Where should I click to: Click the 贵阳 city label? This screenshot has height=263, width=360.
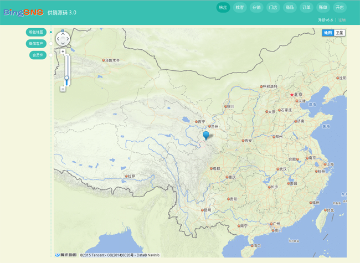234,199
